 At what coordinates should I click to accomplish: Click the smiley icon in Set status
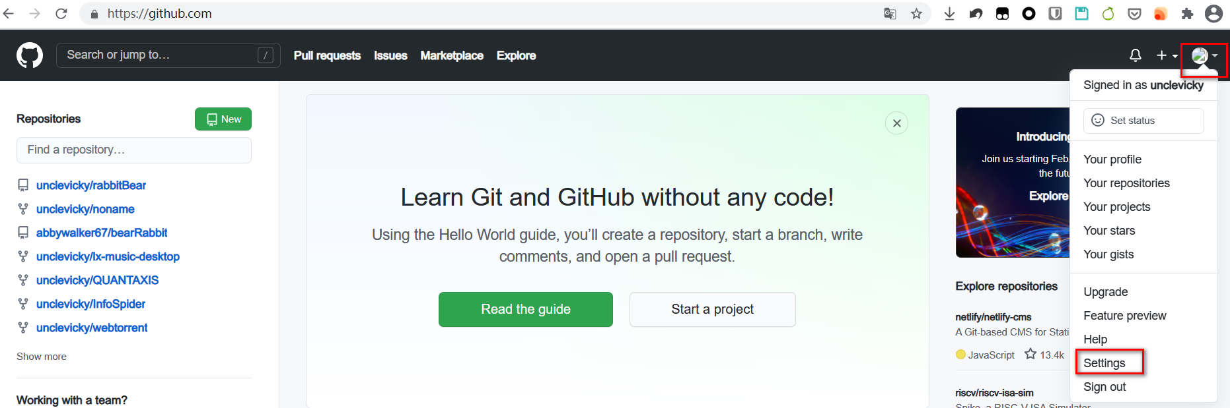click(x=1097, y=120)
